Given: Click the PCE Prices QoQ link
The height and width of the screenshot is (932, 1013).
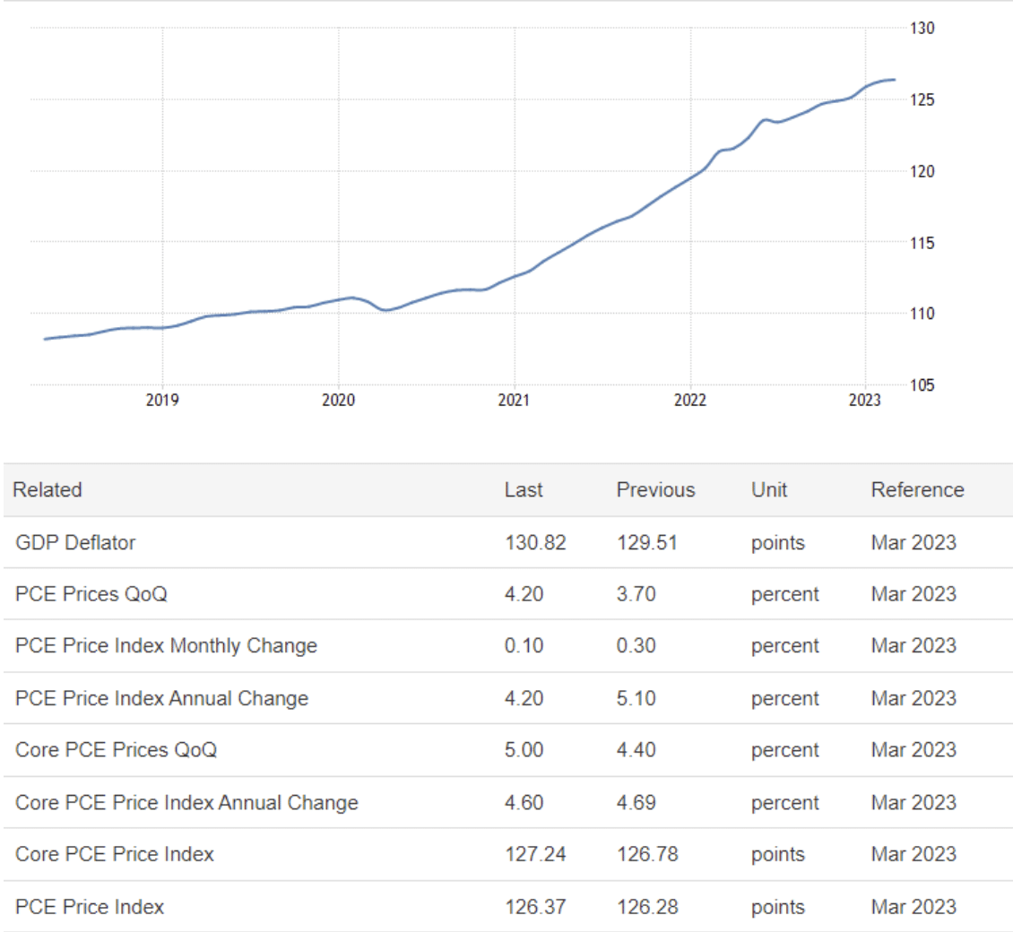Looking at the screenshot, I should click(91, 594).
